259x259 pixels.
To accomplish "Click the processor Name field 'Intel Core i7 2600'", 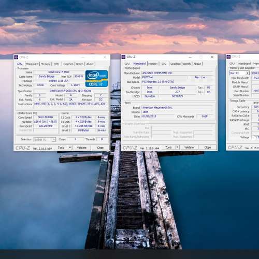I will [59, 72].
